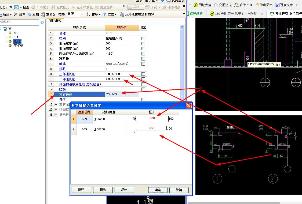The width and height of the screenshot is (302, 204).
Task: Select the L-1 beam gear icon
Action: click(x=10, y=37)
